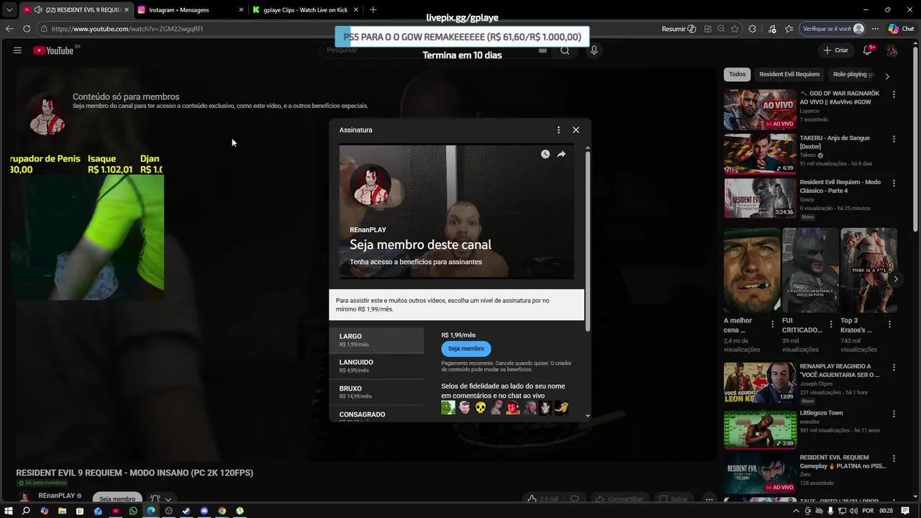Select the BRUXO membership tier
Viewport: 921px width, 518px height.
(376, 392)
